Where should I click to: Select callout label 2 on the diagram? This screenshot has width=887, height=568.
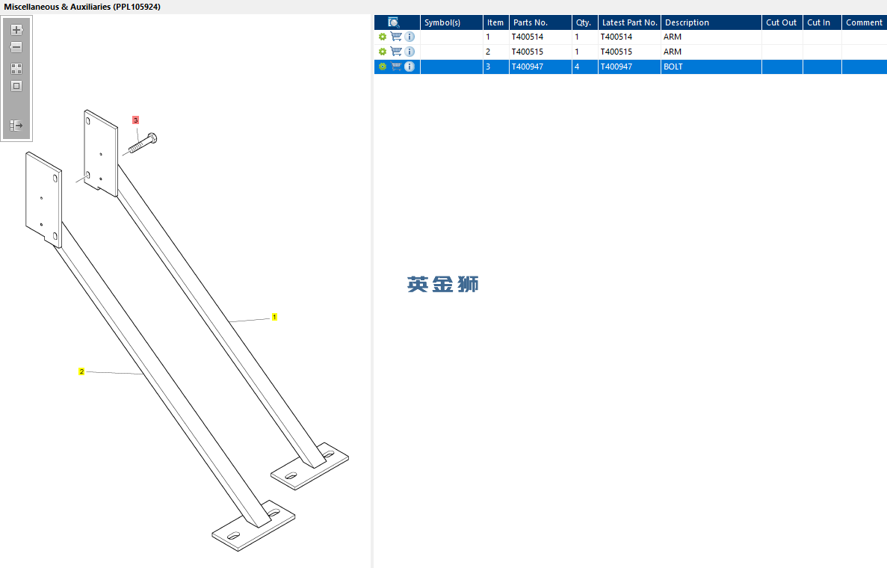(81, 371)
